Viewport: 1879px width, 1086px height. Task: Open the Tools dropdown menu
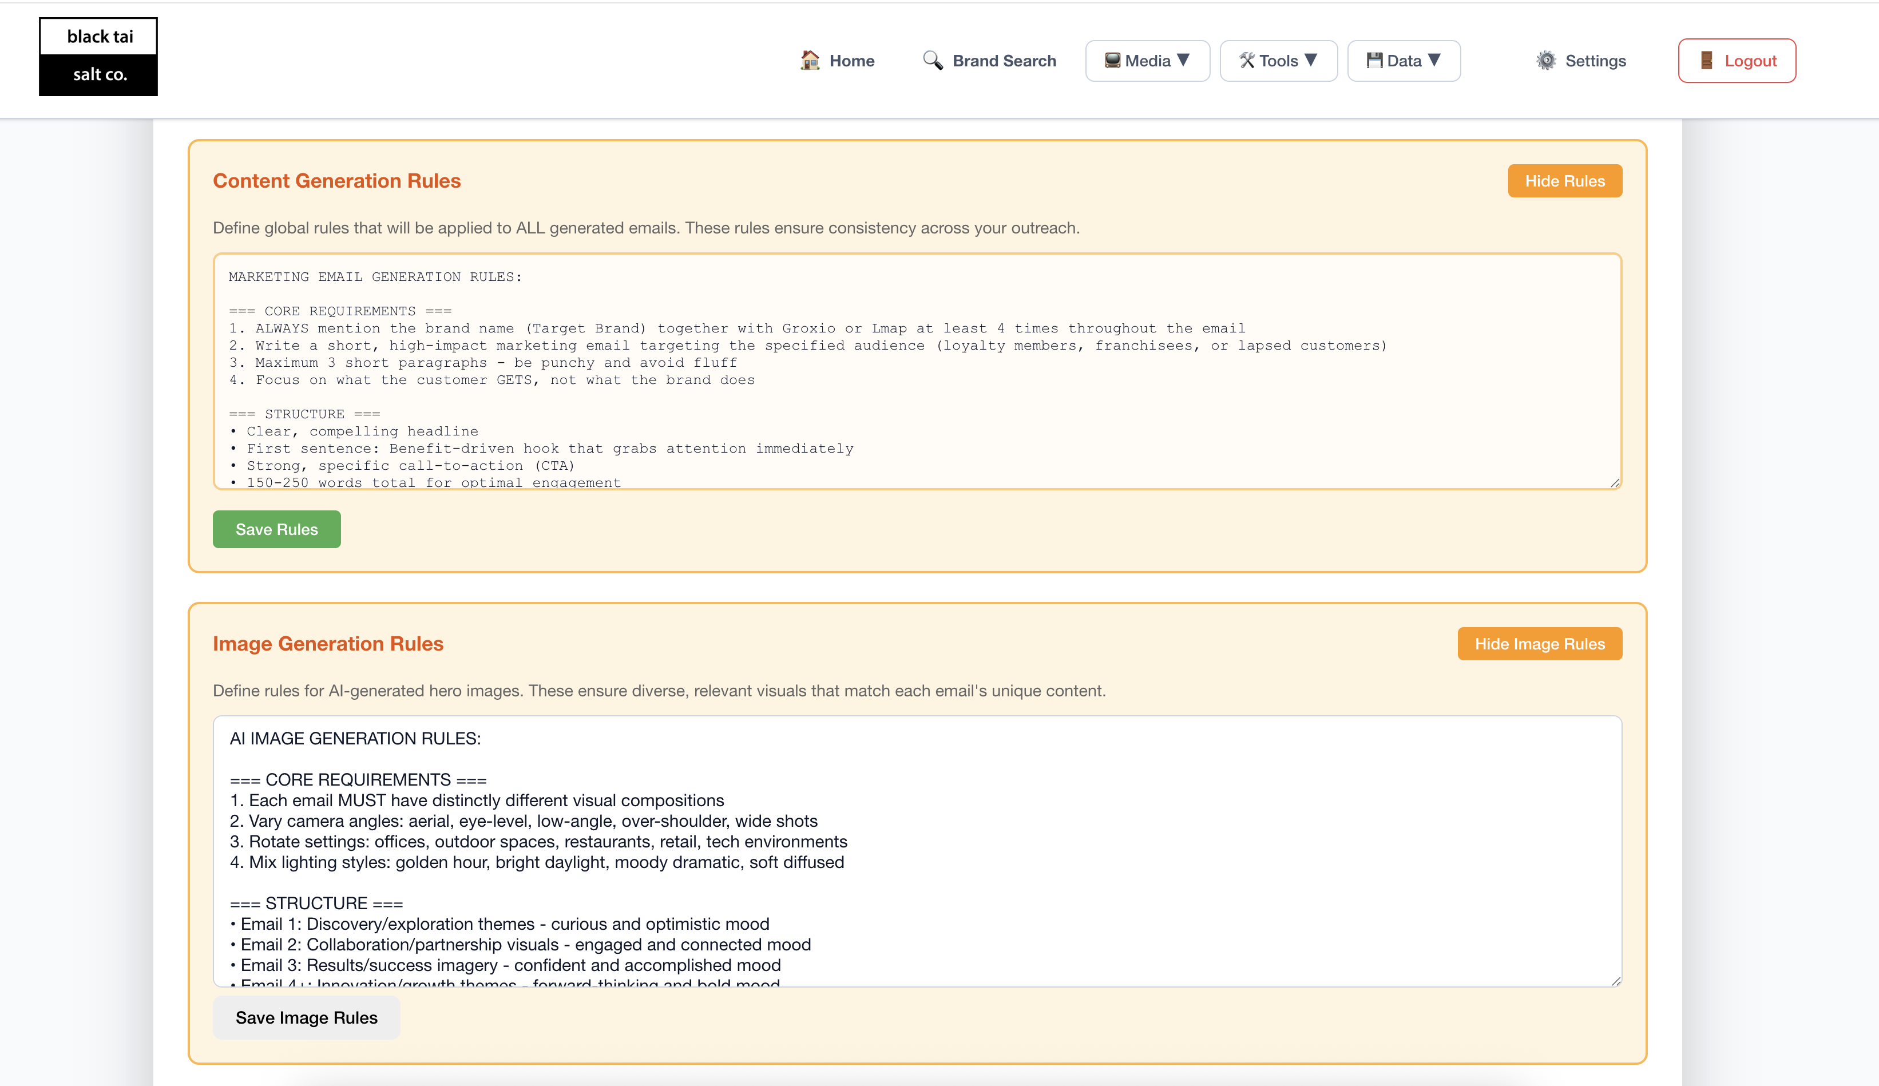1278,61
